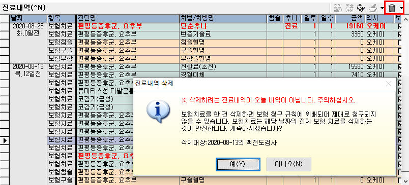
Task: Select the current-row arrow marker in row selector
Action: 5,140
